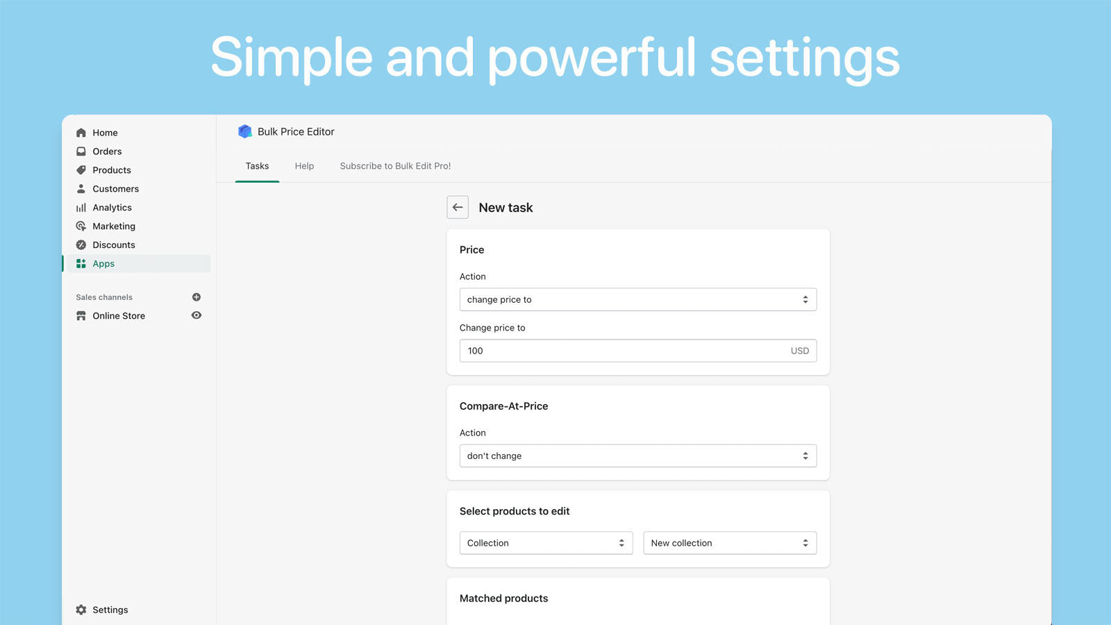The height and width of the screenshot is (625, 1111).
Task: Open the Price Action dropdown
Action: (637, 299)
